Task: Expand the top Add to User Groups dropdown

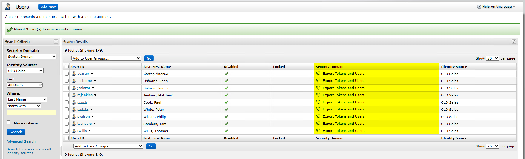Action: [x=106, y=58]
